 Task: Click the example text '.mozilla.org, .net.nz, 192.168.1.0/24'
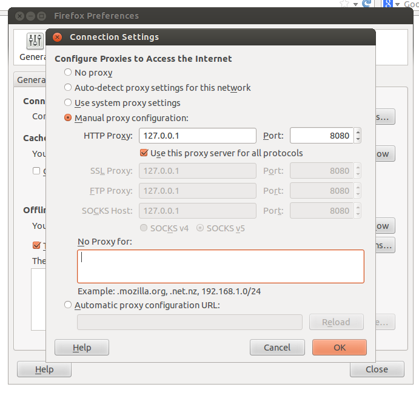[189, 291]
